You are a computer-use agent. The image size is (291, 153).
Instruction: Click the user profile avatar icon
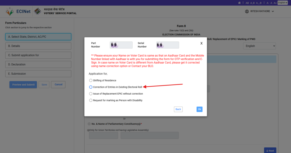[247, 11]
